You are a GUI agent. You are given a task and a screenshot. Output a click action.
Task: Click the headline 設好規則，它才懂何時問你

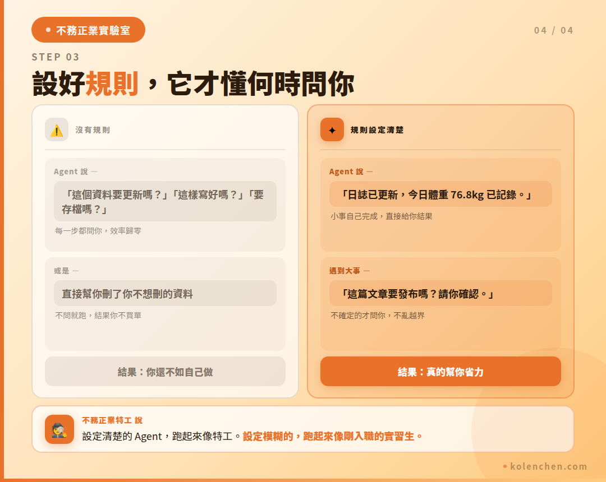click(193, 84)
